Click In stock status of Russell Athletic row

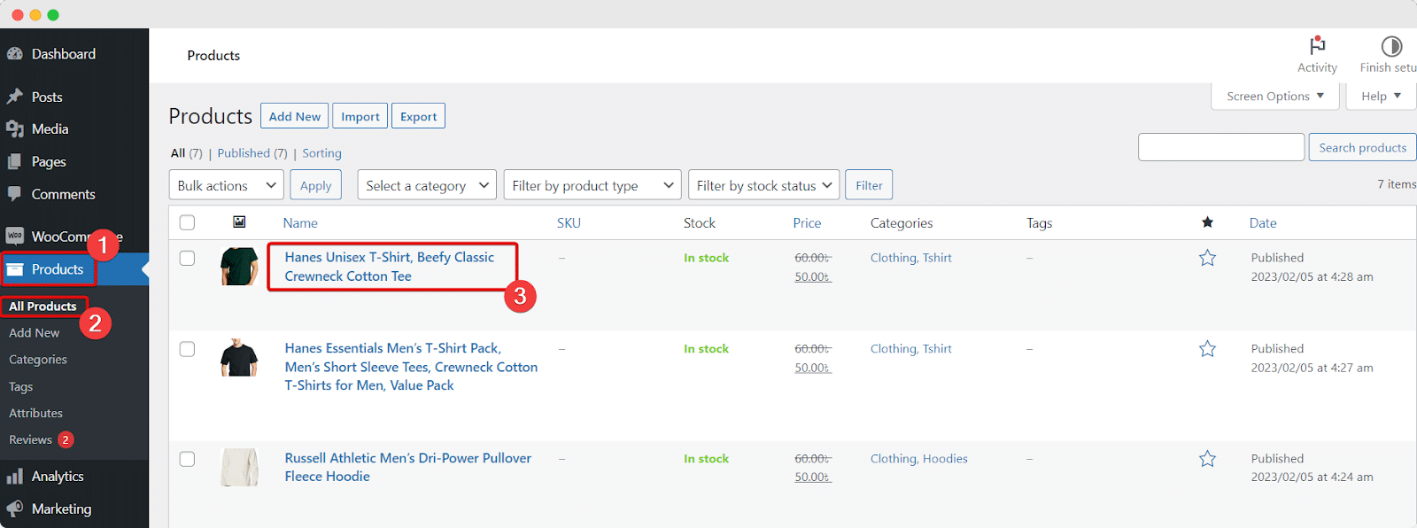coord(706,459)
